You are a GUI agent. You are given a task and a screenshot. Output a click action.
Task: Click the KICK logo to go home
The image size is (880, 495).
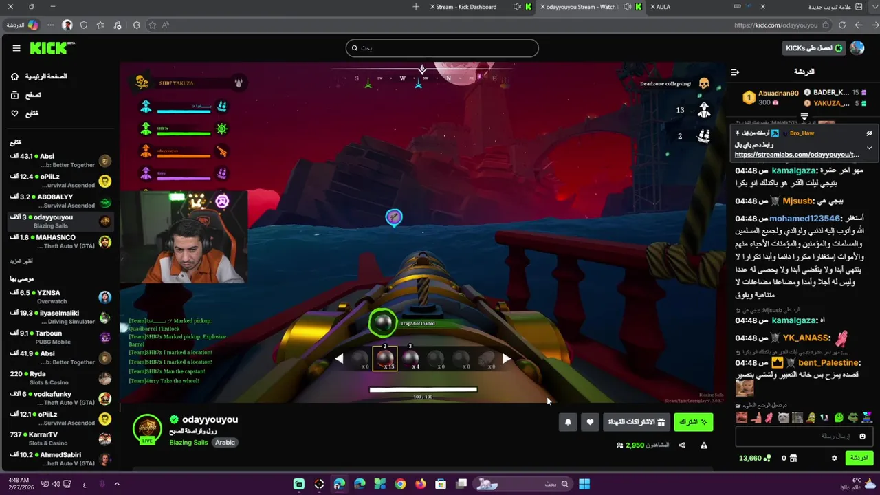click(52, 47)
